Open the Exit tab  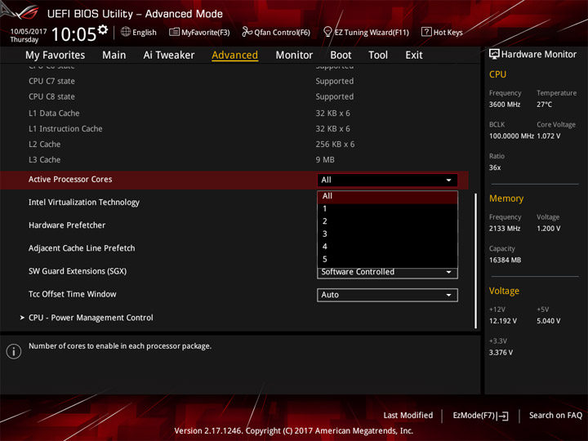[414, 56]
